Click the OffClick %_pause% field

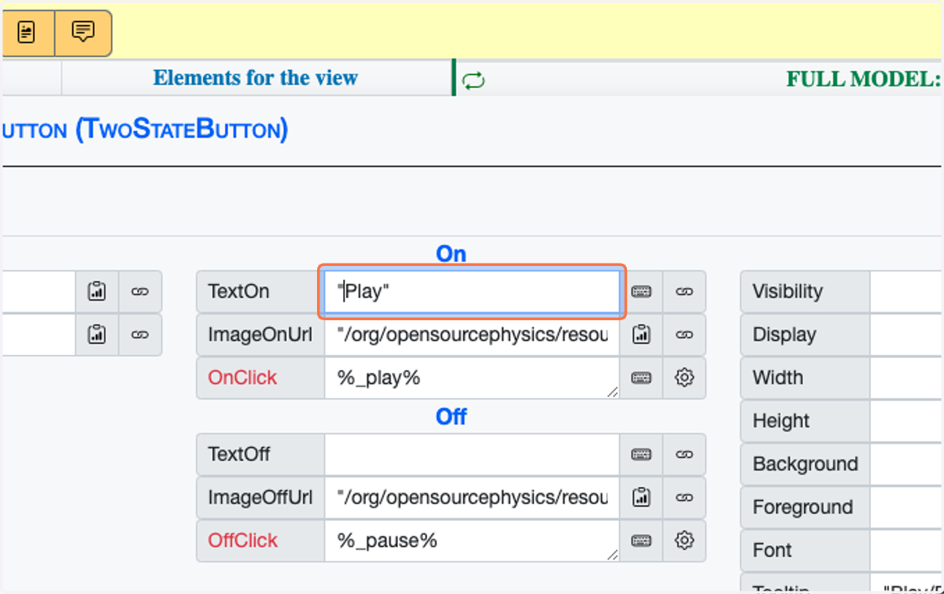[x=472, y=541]
